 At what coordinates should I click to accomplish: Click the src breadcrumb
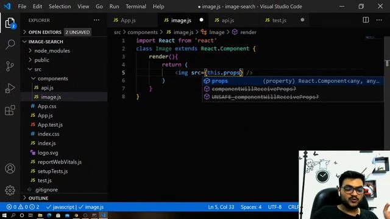[118, 32]
